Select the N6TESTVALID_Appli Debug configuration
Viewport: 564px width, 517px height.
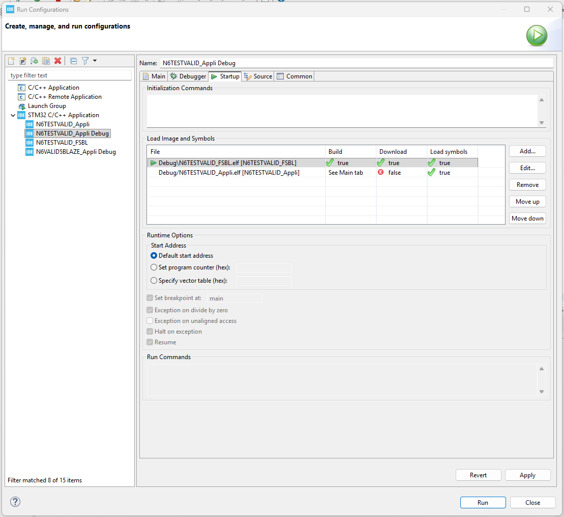coord(72,133)
